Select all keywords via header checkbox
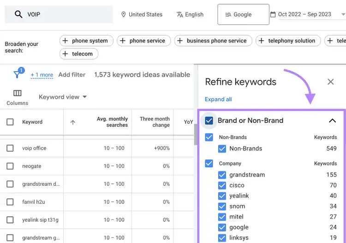Screen dimensions: 346x243 pyautogui.click(x=10, y=122)
